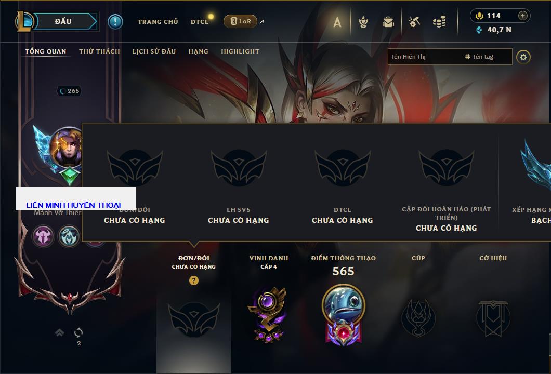Viewport: 551px width, 374px height.
Task: Open the loot crafting hammer icon
Action: point(414,22)
